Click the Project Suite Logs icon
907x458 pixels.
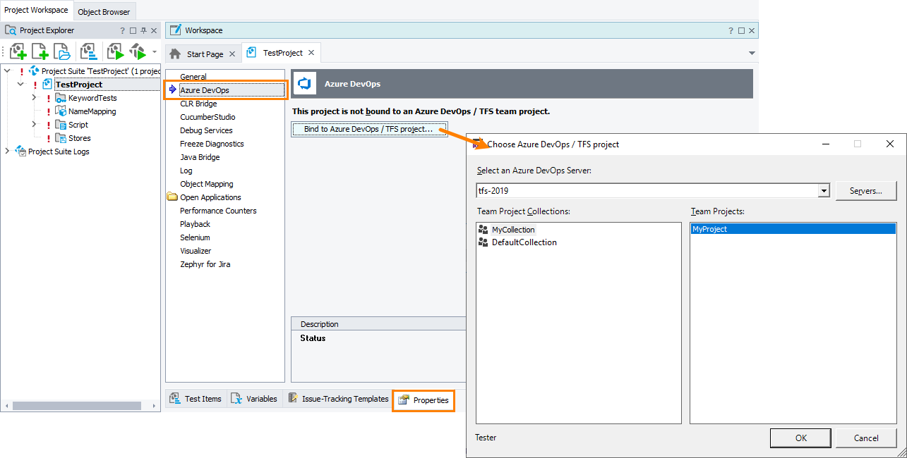click(x=20, y=151)
